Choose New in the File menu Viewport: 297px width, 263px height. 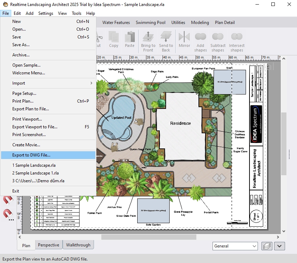tap(48, 22)
